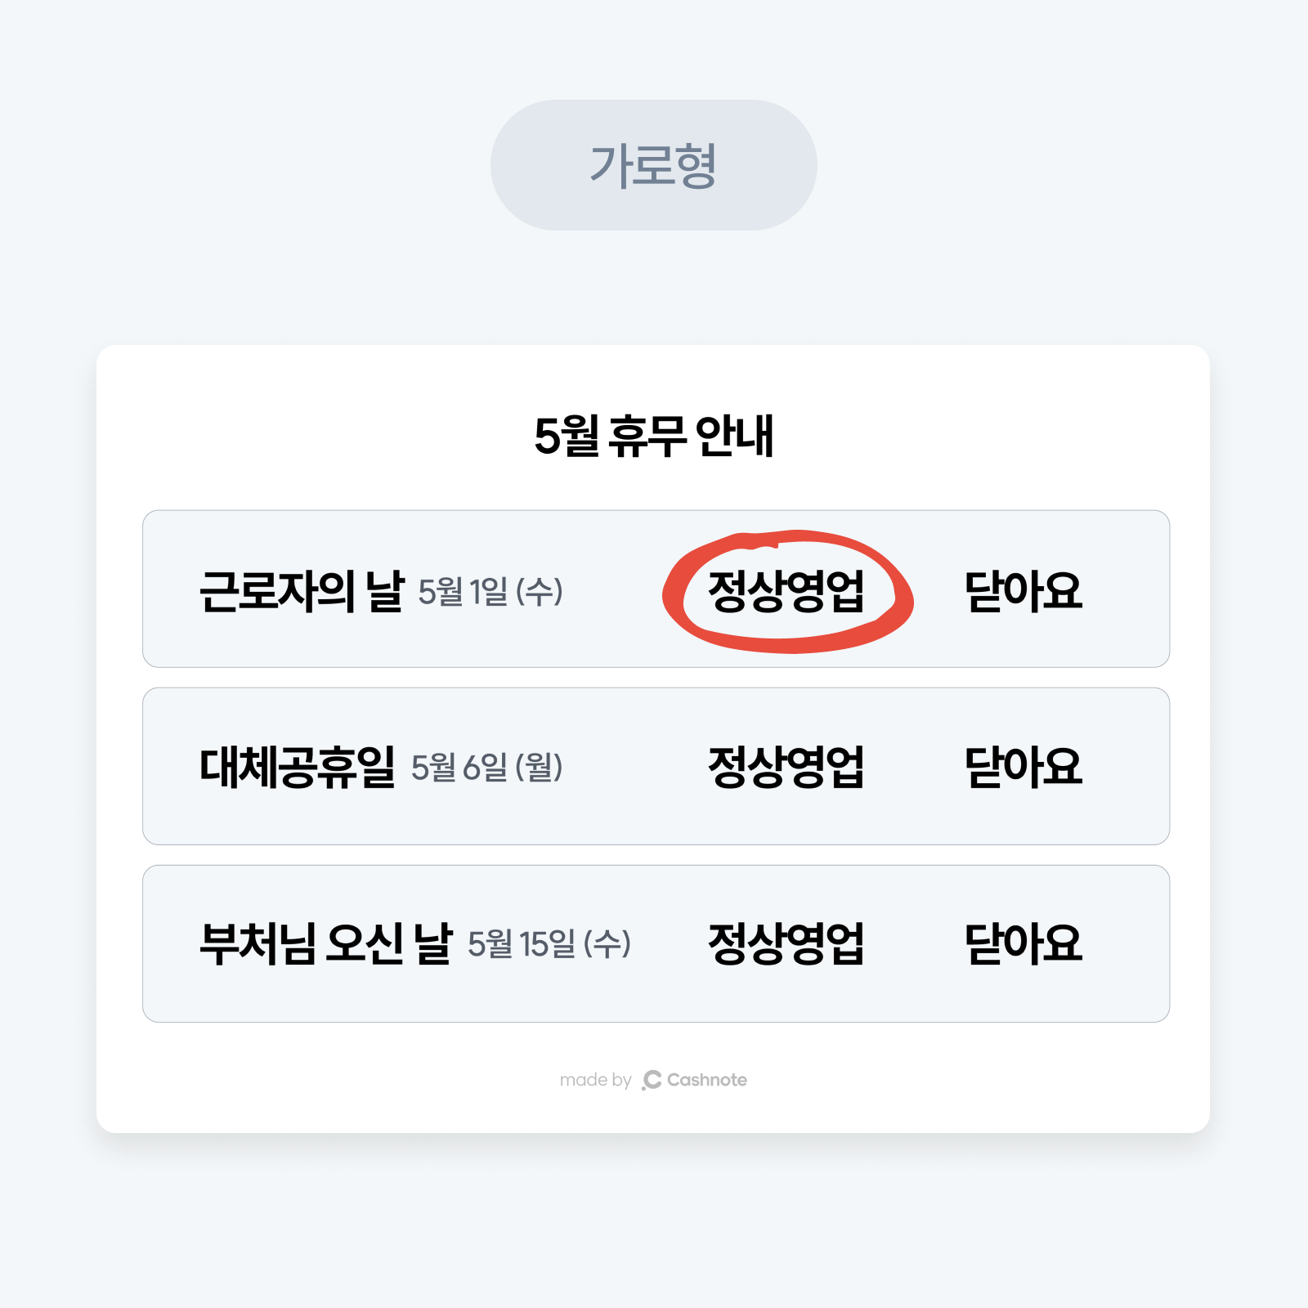Set 부처님 오신 날 to 정상영업
Viewport: 1308px width, 1308px height.
click(x=786, y=943)
